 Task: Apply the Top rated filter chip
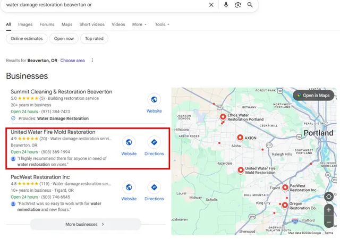(94, 39)
